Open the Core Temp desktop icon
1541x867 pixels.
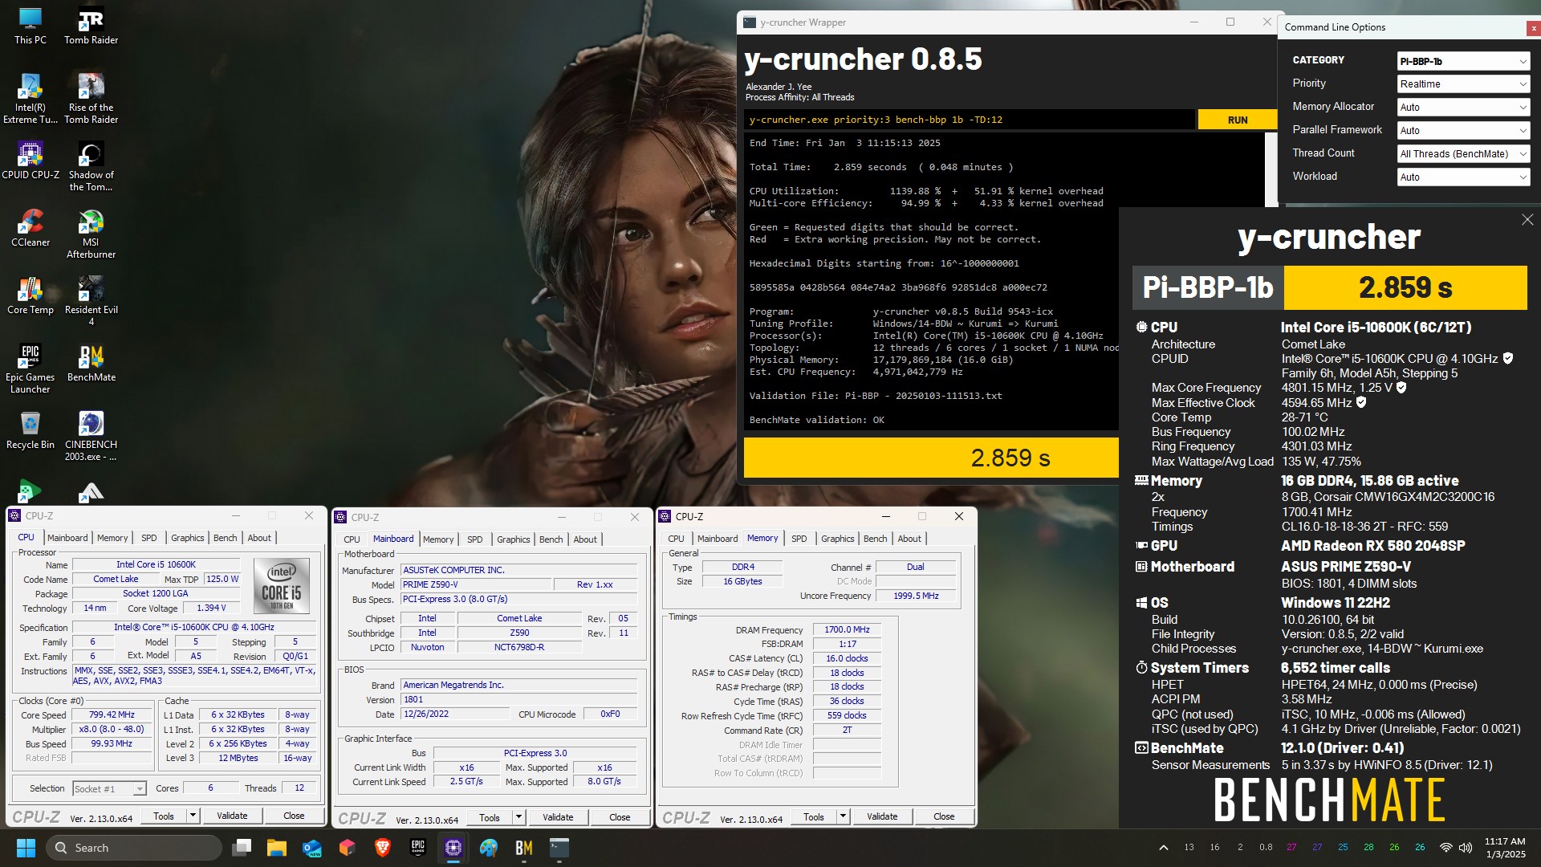pyautogui.click(x=30, y=295)
